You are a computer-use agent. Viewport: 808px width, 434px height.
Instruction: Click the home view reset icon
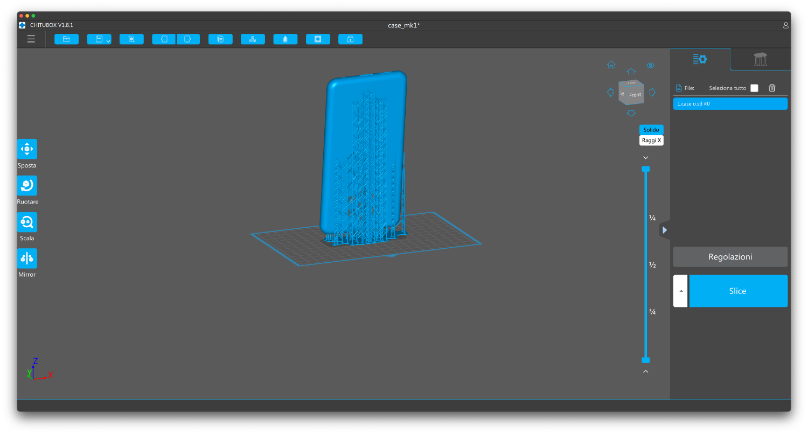pos(611,65)
